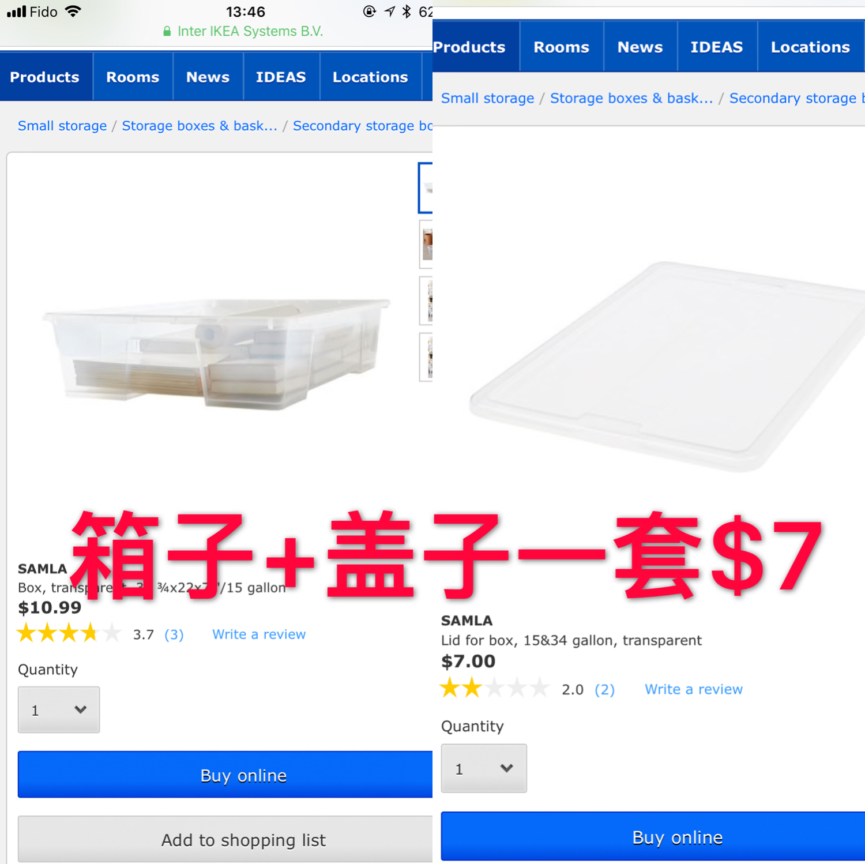Expand quantity dropdown under $7.00 lid
The height and width of the screenshot is (864, 865).
pyautogui.click(x=484, y=768)
